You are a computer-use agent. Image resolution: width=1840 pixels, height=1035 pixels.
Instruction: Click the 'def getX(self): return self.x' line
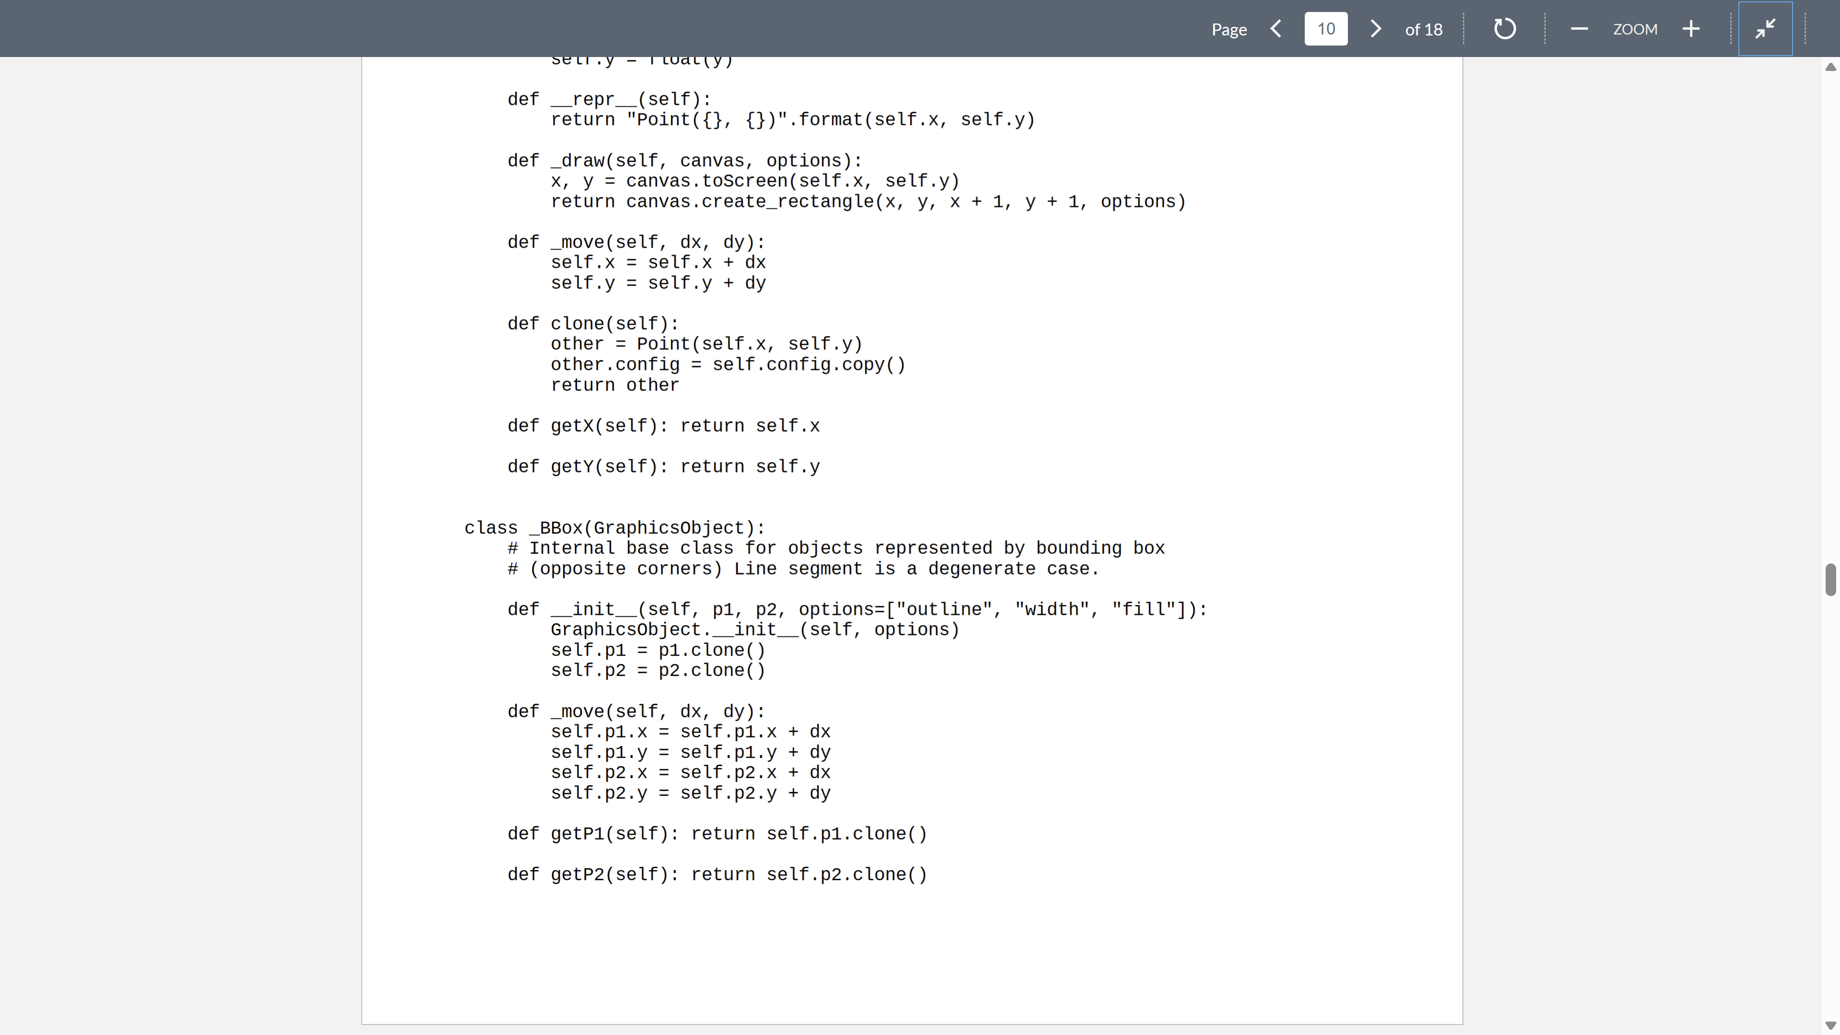[663, 425]
